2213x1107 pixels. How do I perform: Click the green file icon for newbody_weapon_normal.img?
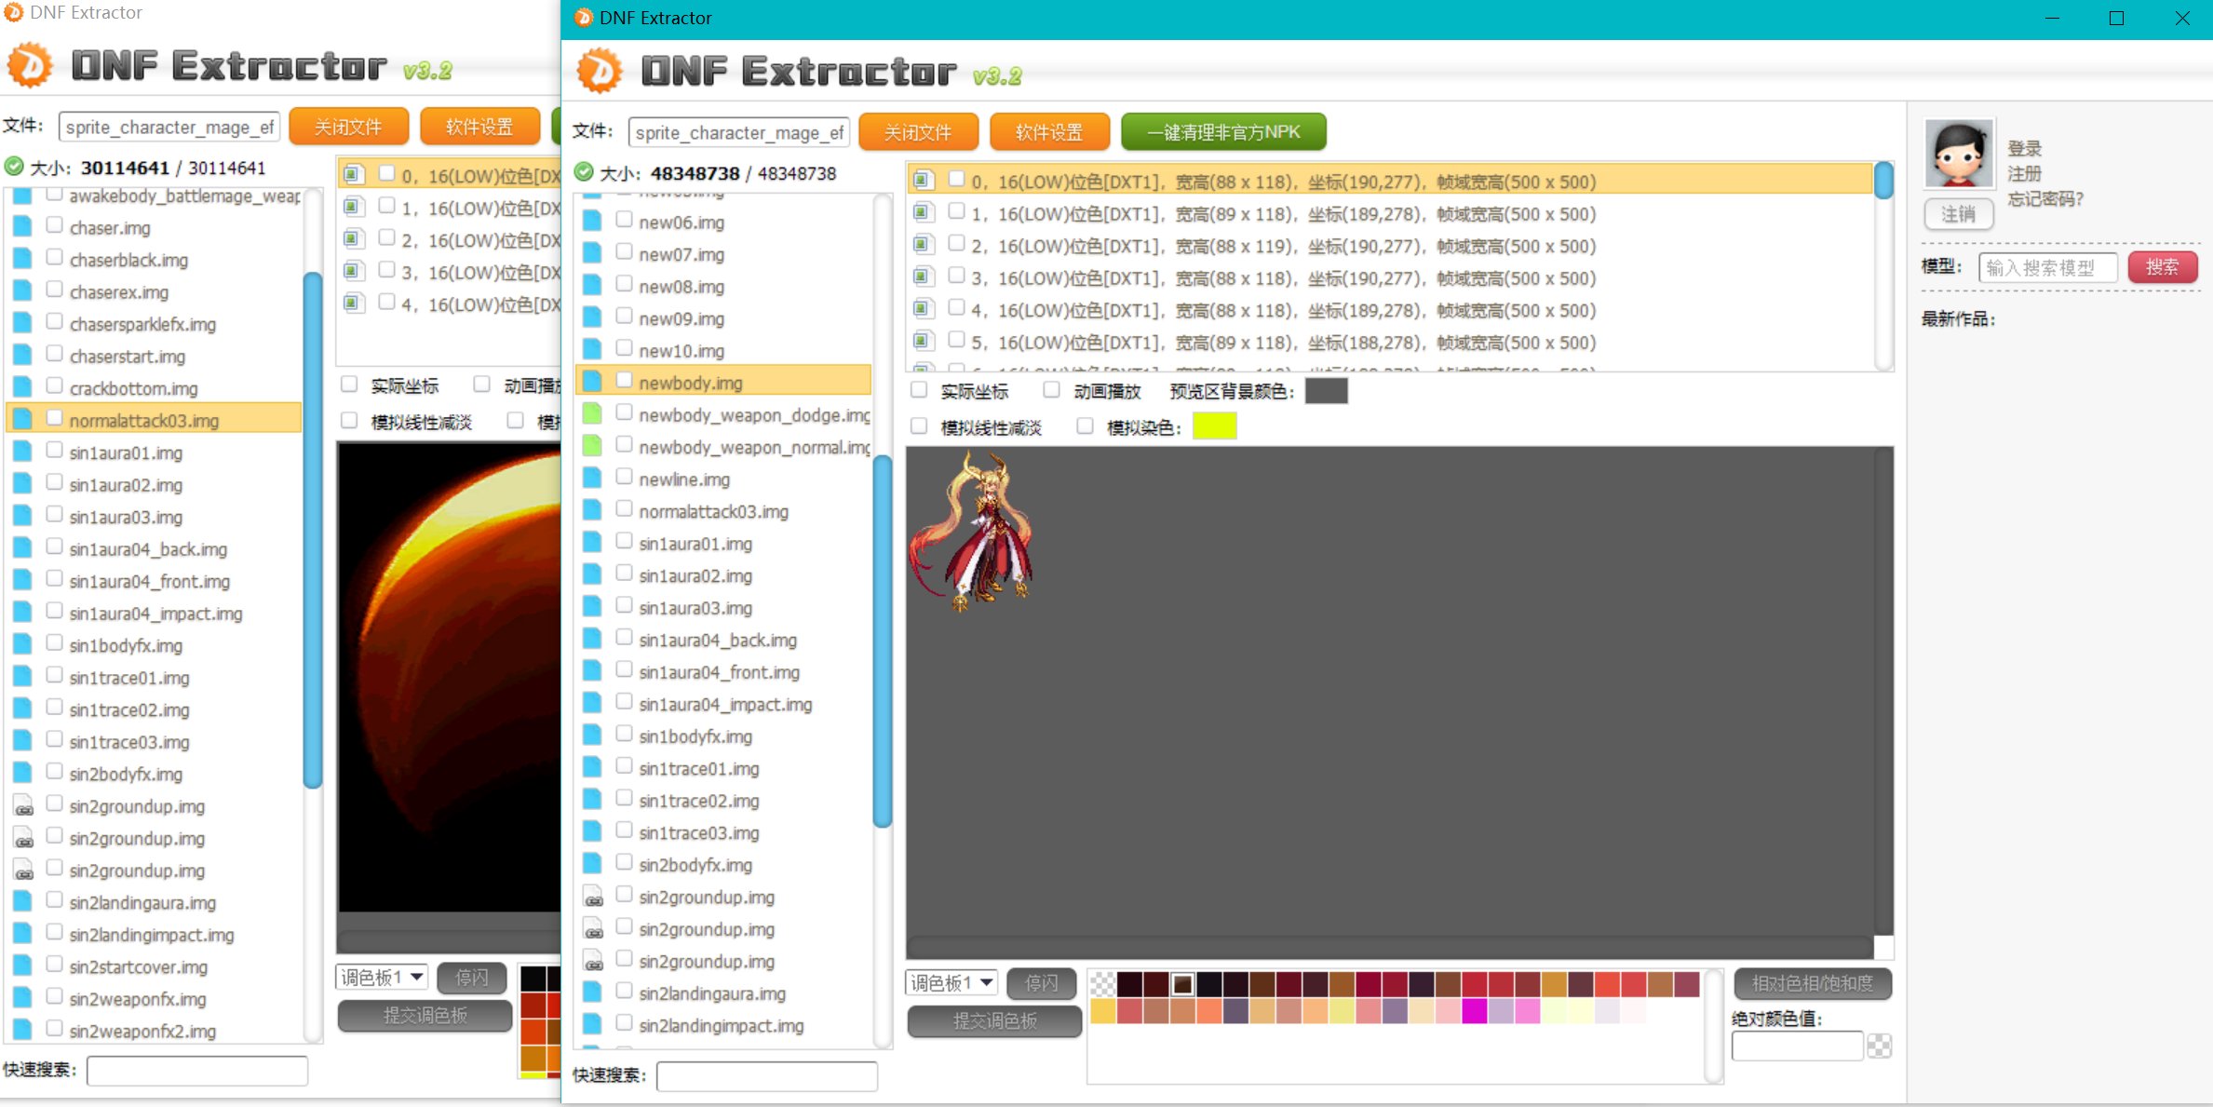[x=592, y=446]
